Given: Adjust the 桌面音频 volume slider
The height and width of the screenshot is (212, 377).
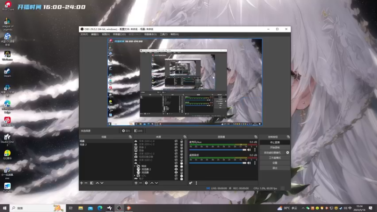Looking at the screenshot, I should (x=218, y=163).
